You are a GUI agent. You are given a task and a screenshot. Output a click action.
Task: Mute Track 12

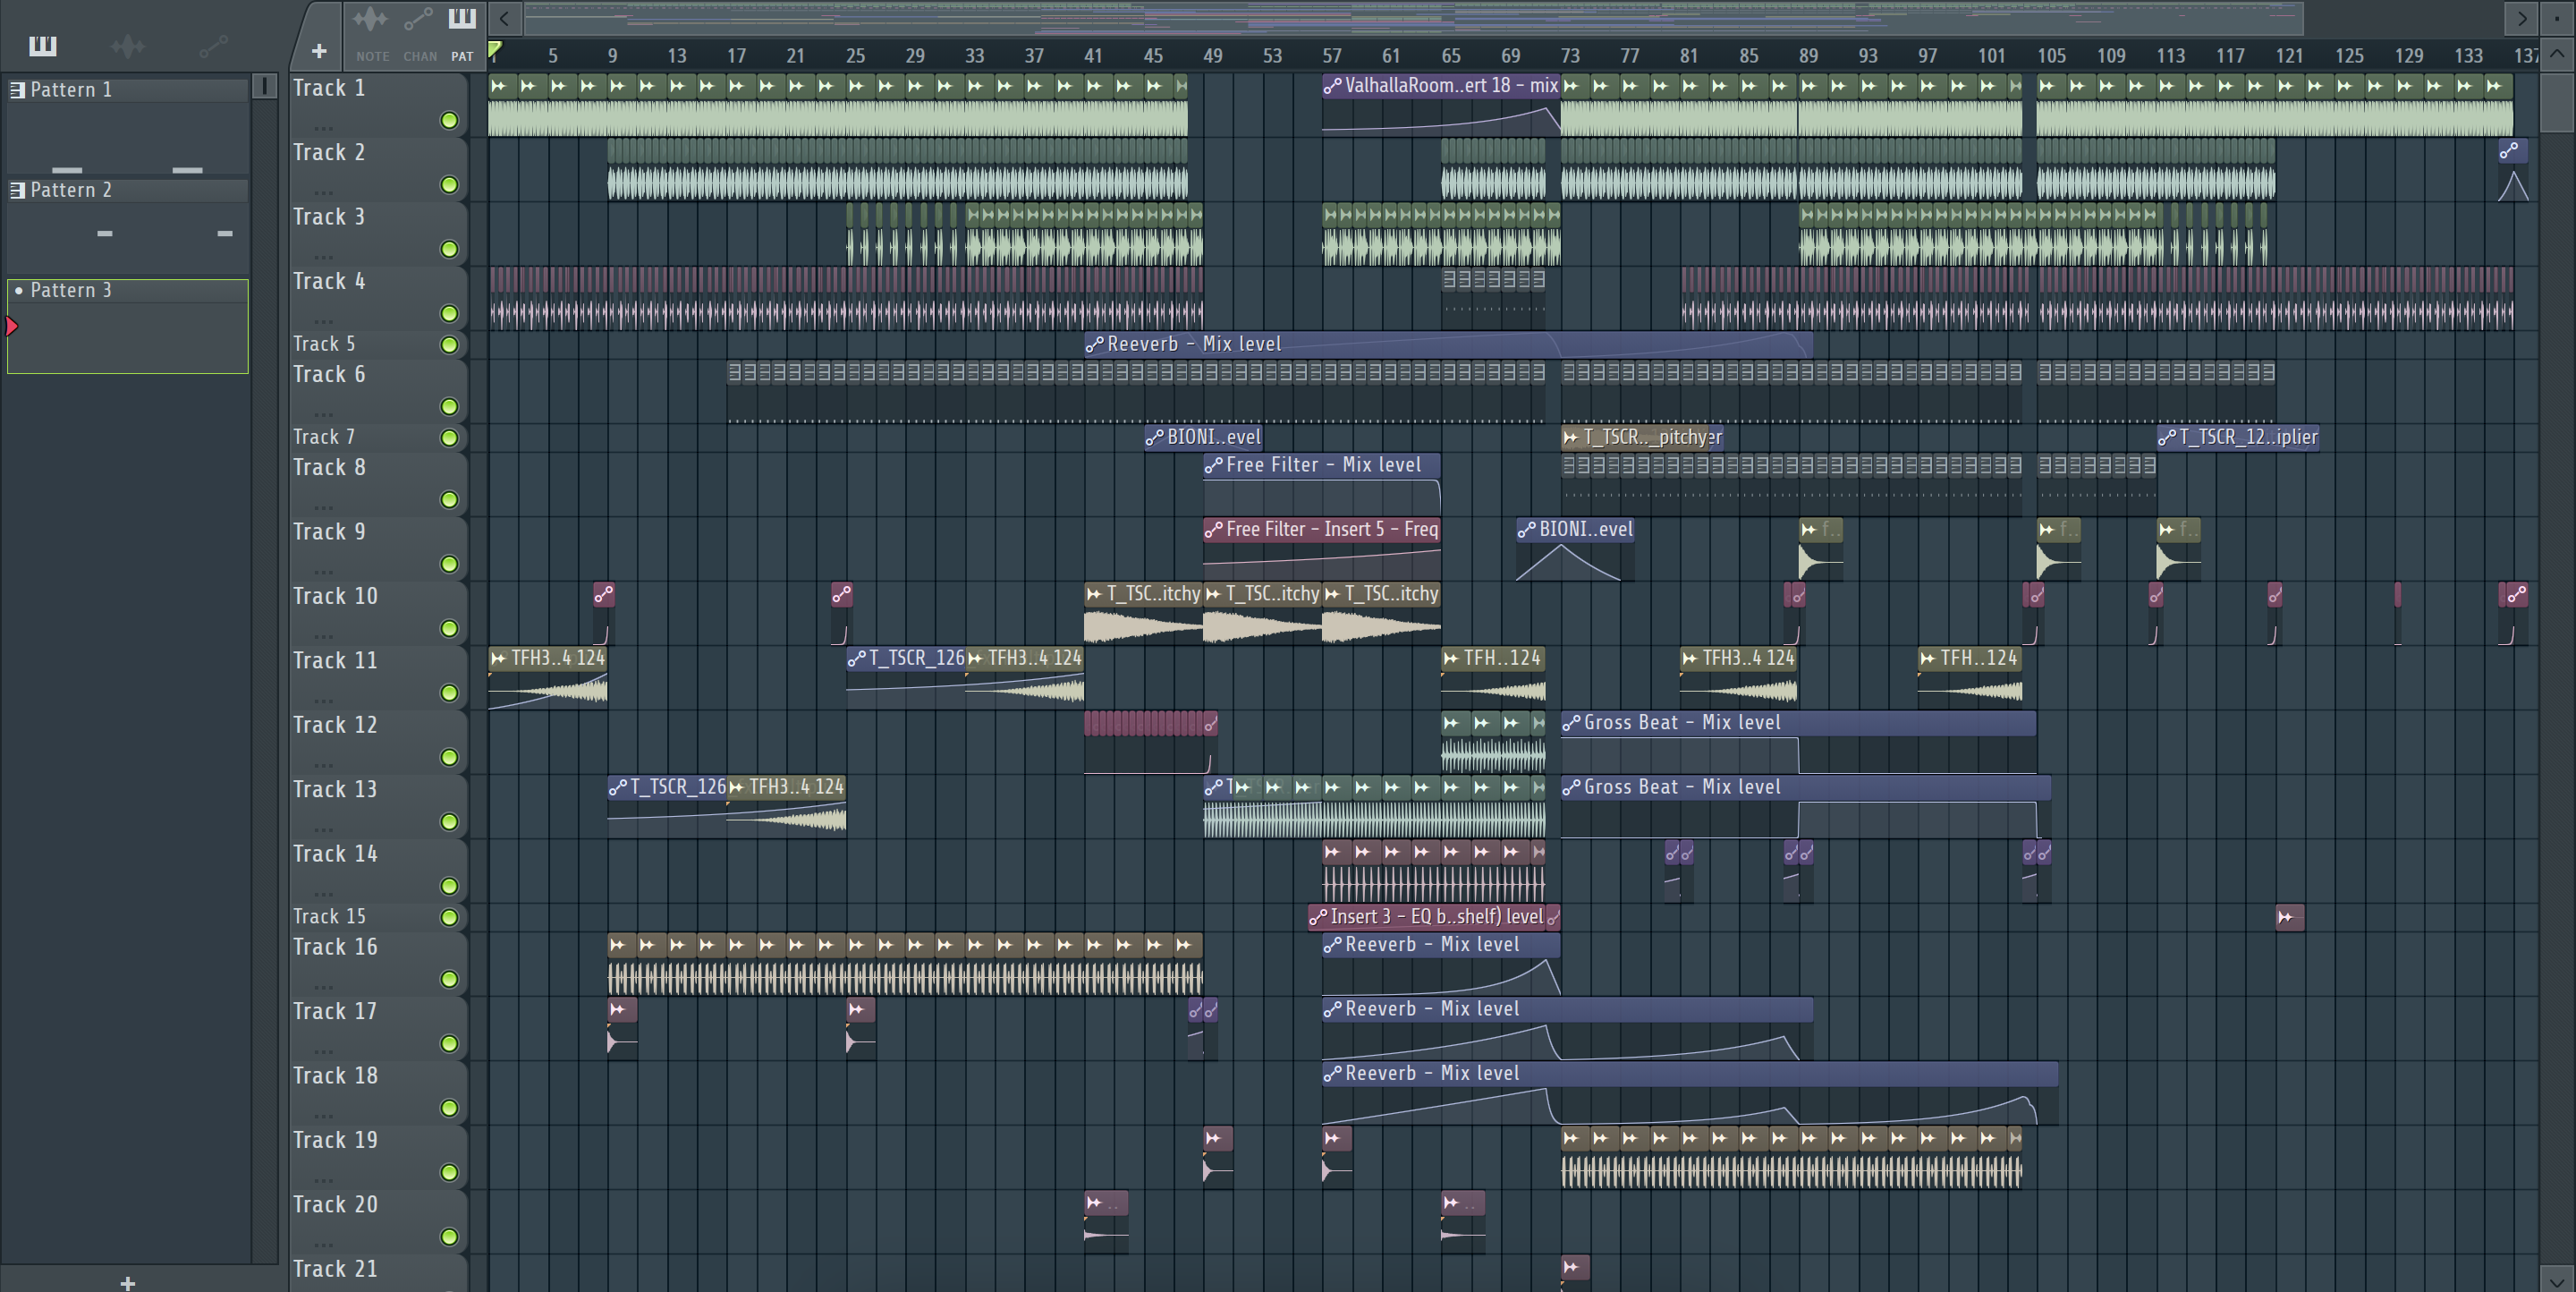[450, 757]
